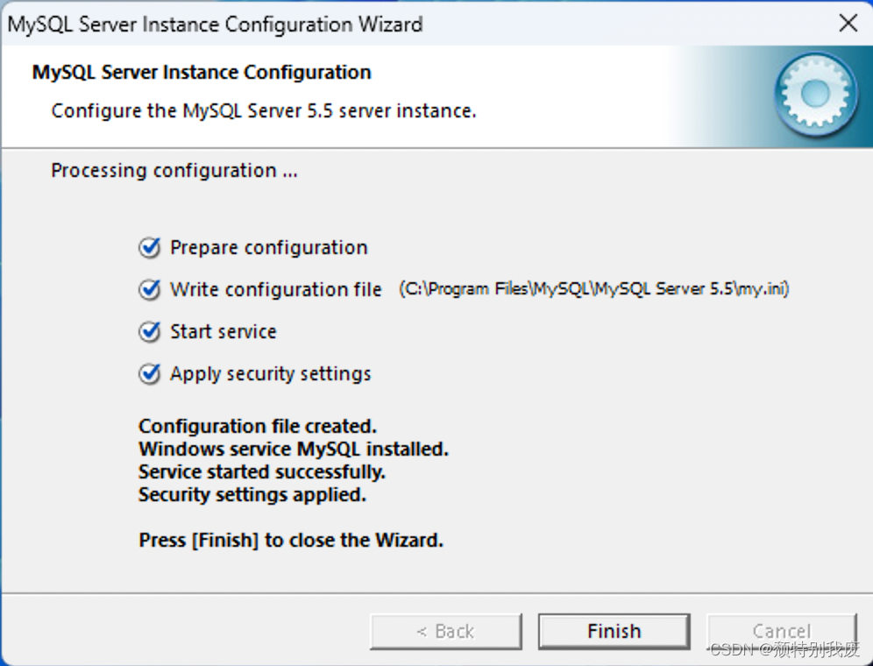Select the MySQL Server Instance Configuration title
This screenshot has height=666, width=873.
tap(201, 72)
